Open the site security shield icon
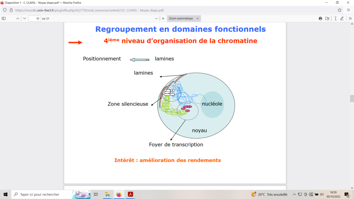 (5, 10)
